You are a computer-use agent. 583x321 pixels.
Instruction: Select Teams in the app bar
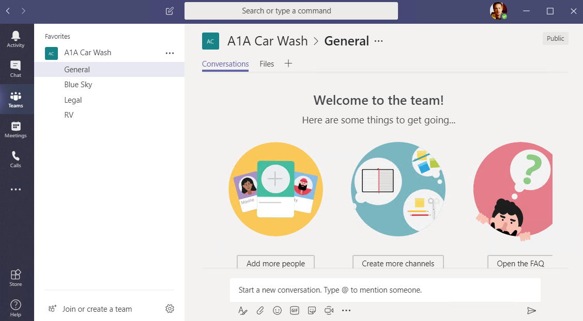point(16,100)
